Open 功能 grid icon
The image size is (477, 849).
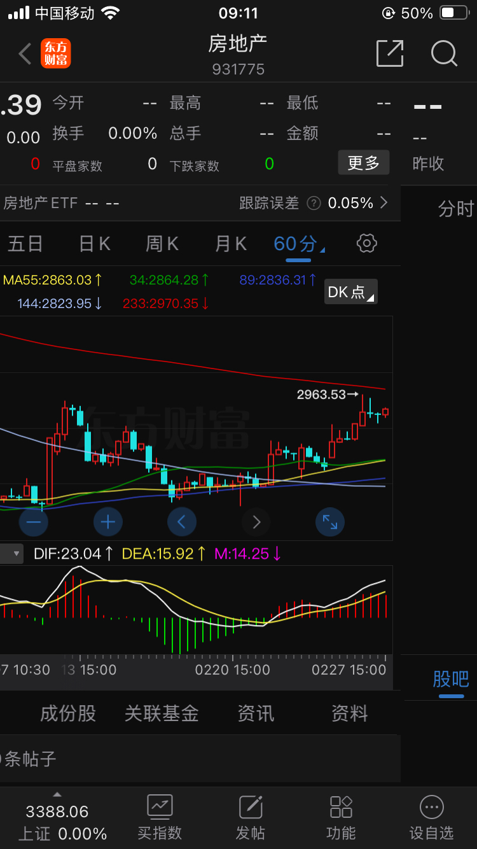click(341, 806)
